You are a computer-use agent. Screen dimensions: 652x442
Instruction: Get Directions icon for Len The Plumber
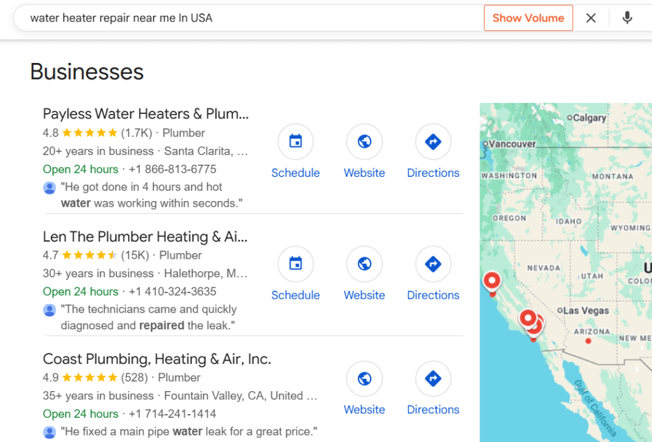[x=433, y=264]
